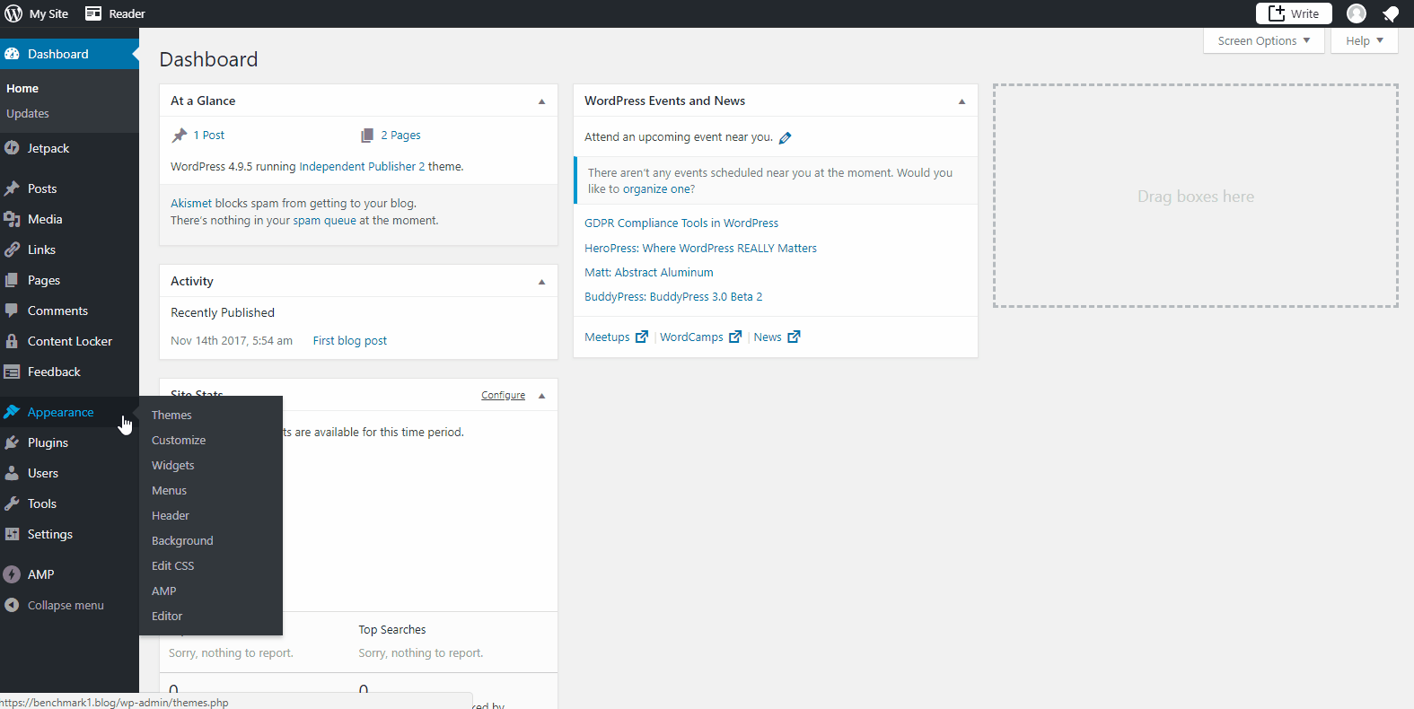Click the Appearance paintbrush icon
This screenshot has height=709, width=1414.
coord(12,412)
